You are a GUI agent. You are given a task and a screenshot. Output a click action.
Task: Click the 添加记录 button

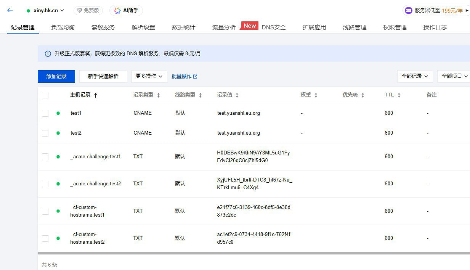point(56,76)
